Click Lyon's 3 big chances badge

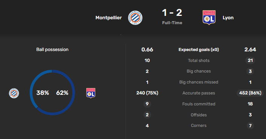250,71
